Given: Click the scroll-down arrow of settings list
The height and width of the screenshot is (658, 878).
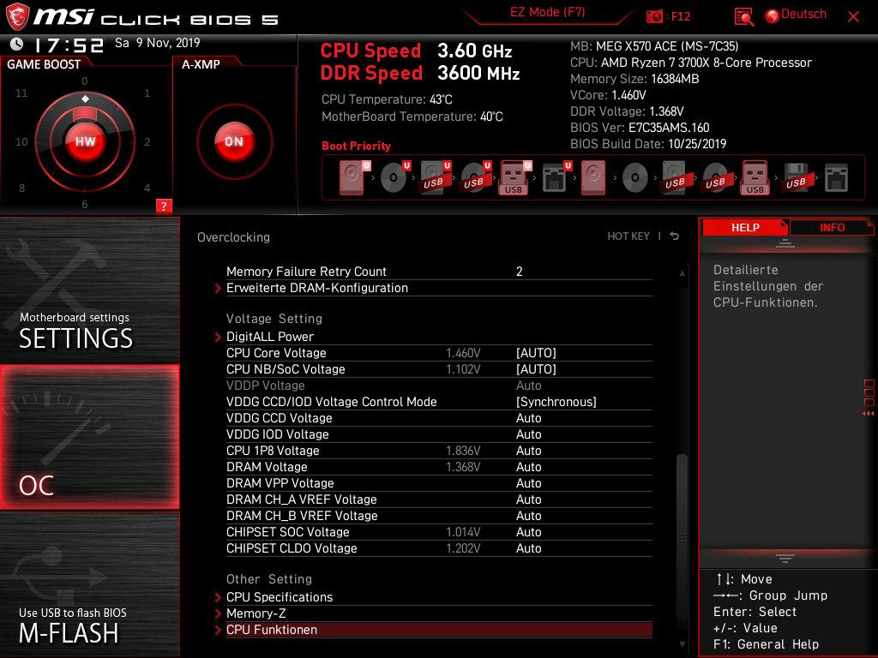Looking at the screenshot, I should tap(682, 644).
